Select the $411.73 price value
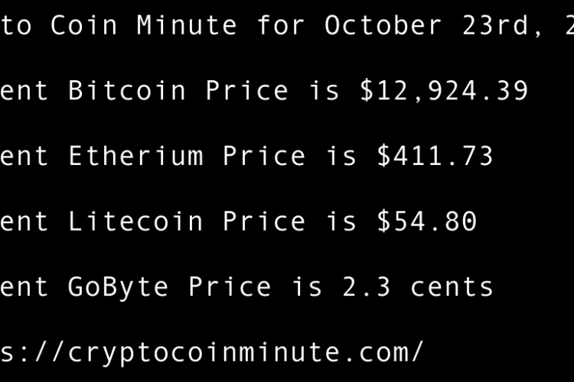574x382 pixels. click(x=435, y=157)
